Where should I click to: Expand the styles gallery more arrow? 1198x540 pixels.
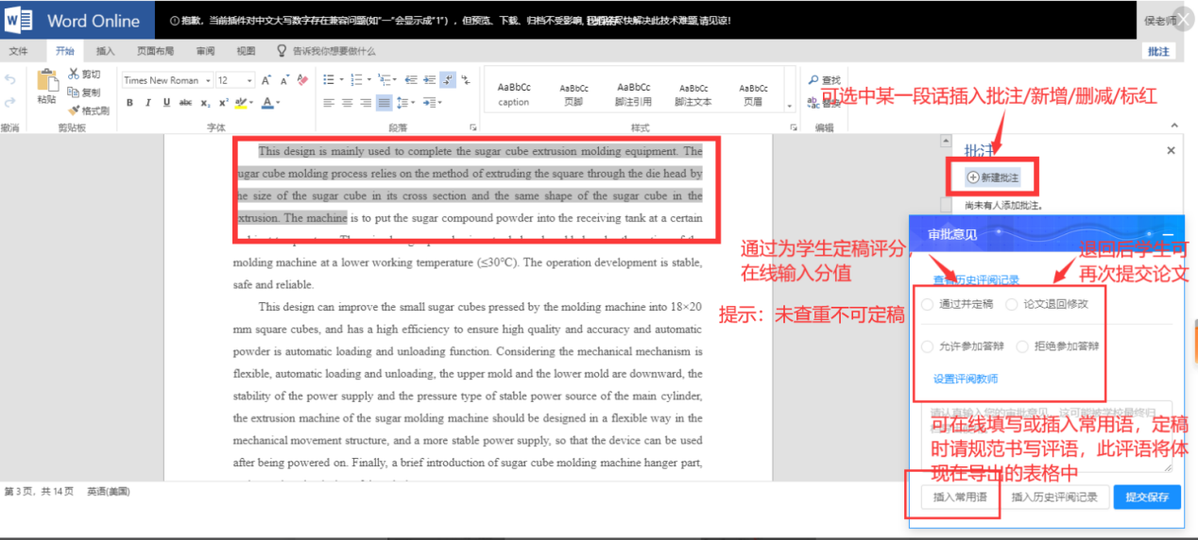(791, 103)
